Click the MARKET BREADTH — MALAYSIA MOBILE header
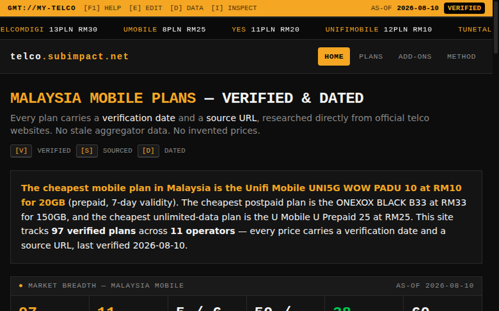This screenshot has height=311, width=499. tap(106, 286)
